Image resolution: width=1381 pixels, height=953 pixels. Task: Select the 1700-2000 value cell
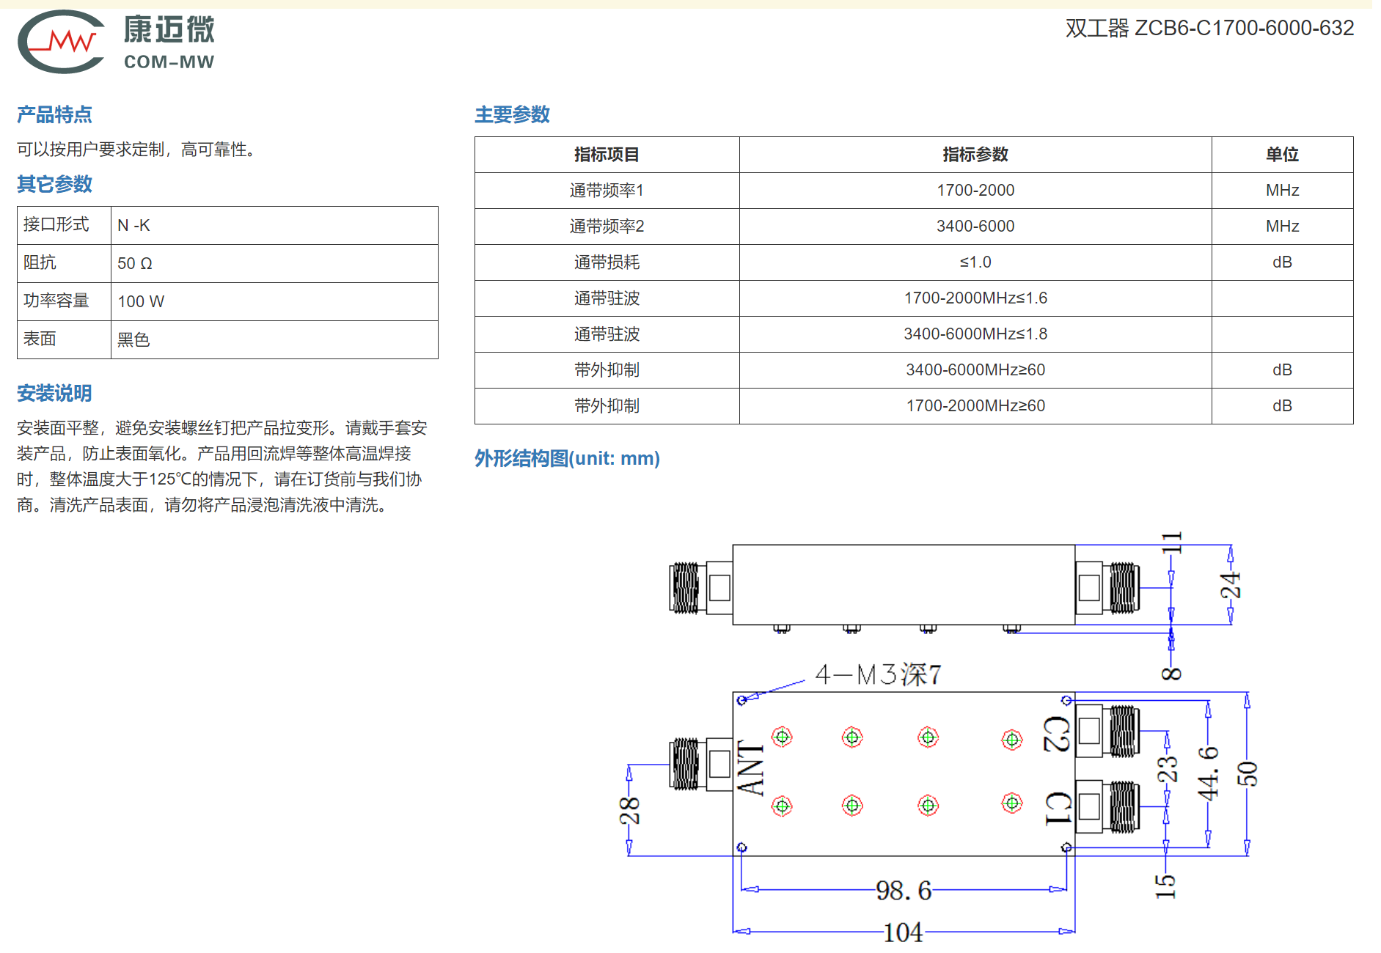pos(975,191)
